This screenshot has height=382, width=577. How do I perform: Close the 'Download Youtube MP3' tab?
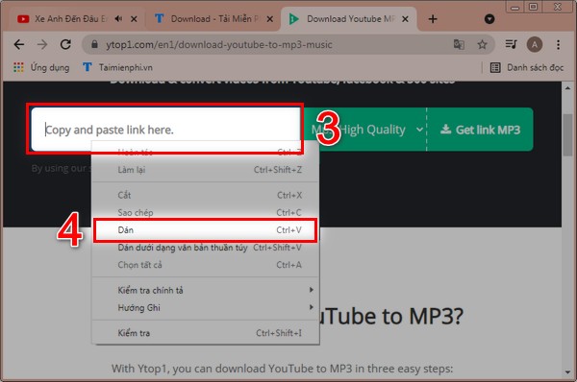(405, 19)
